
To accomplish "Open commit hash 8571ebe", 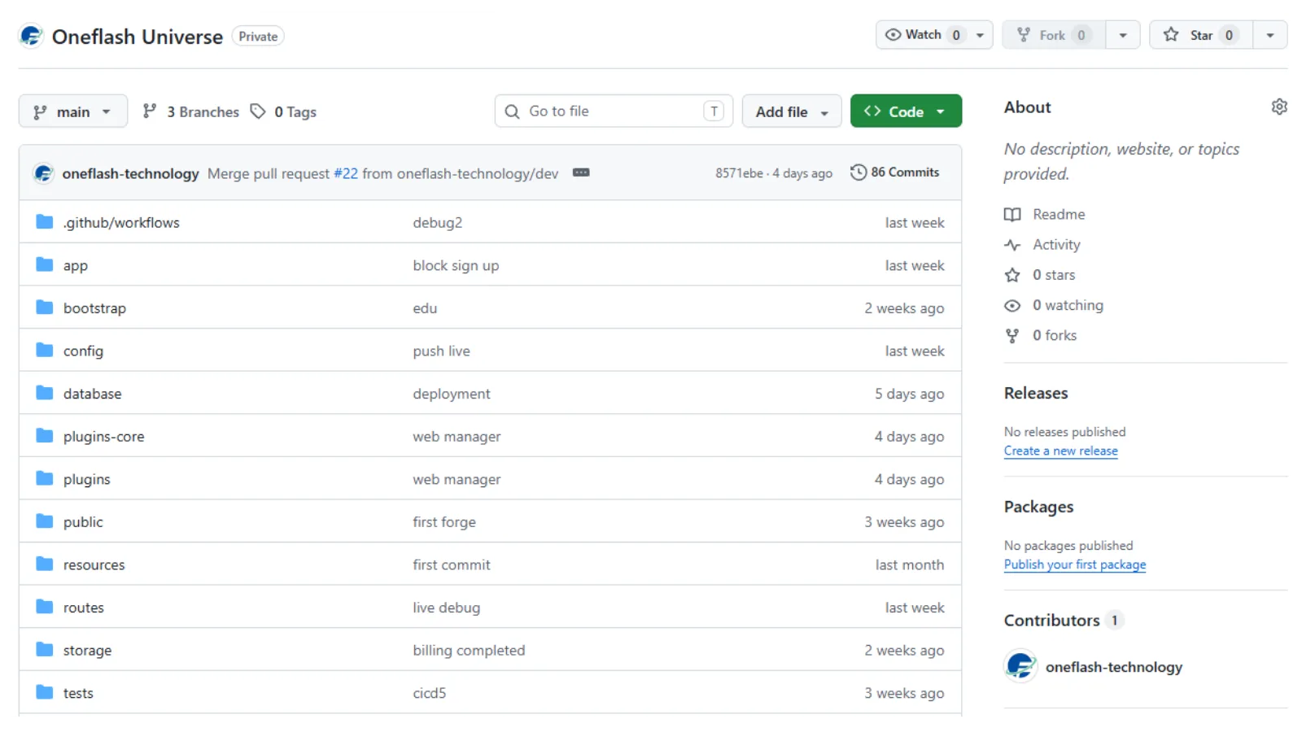I will pyautogui.click(x=739, y=173).
